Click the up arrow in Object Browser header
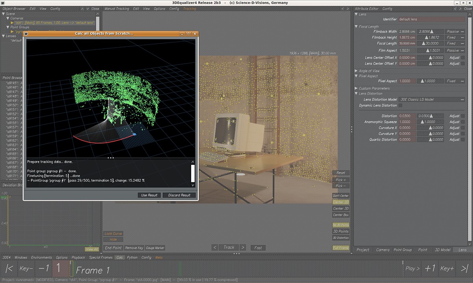The image size is (473, 283). (x=82, y=9)
